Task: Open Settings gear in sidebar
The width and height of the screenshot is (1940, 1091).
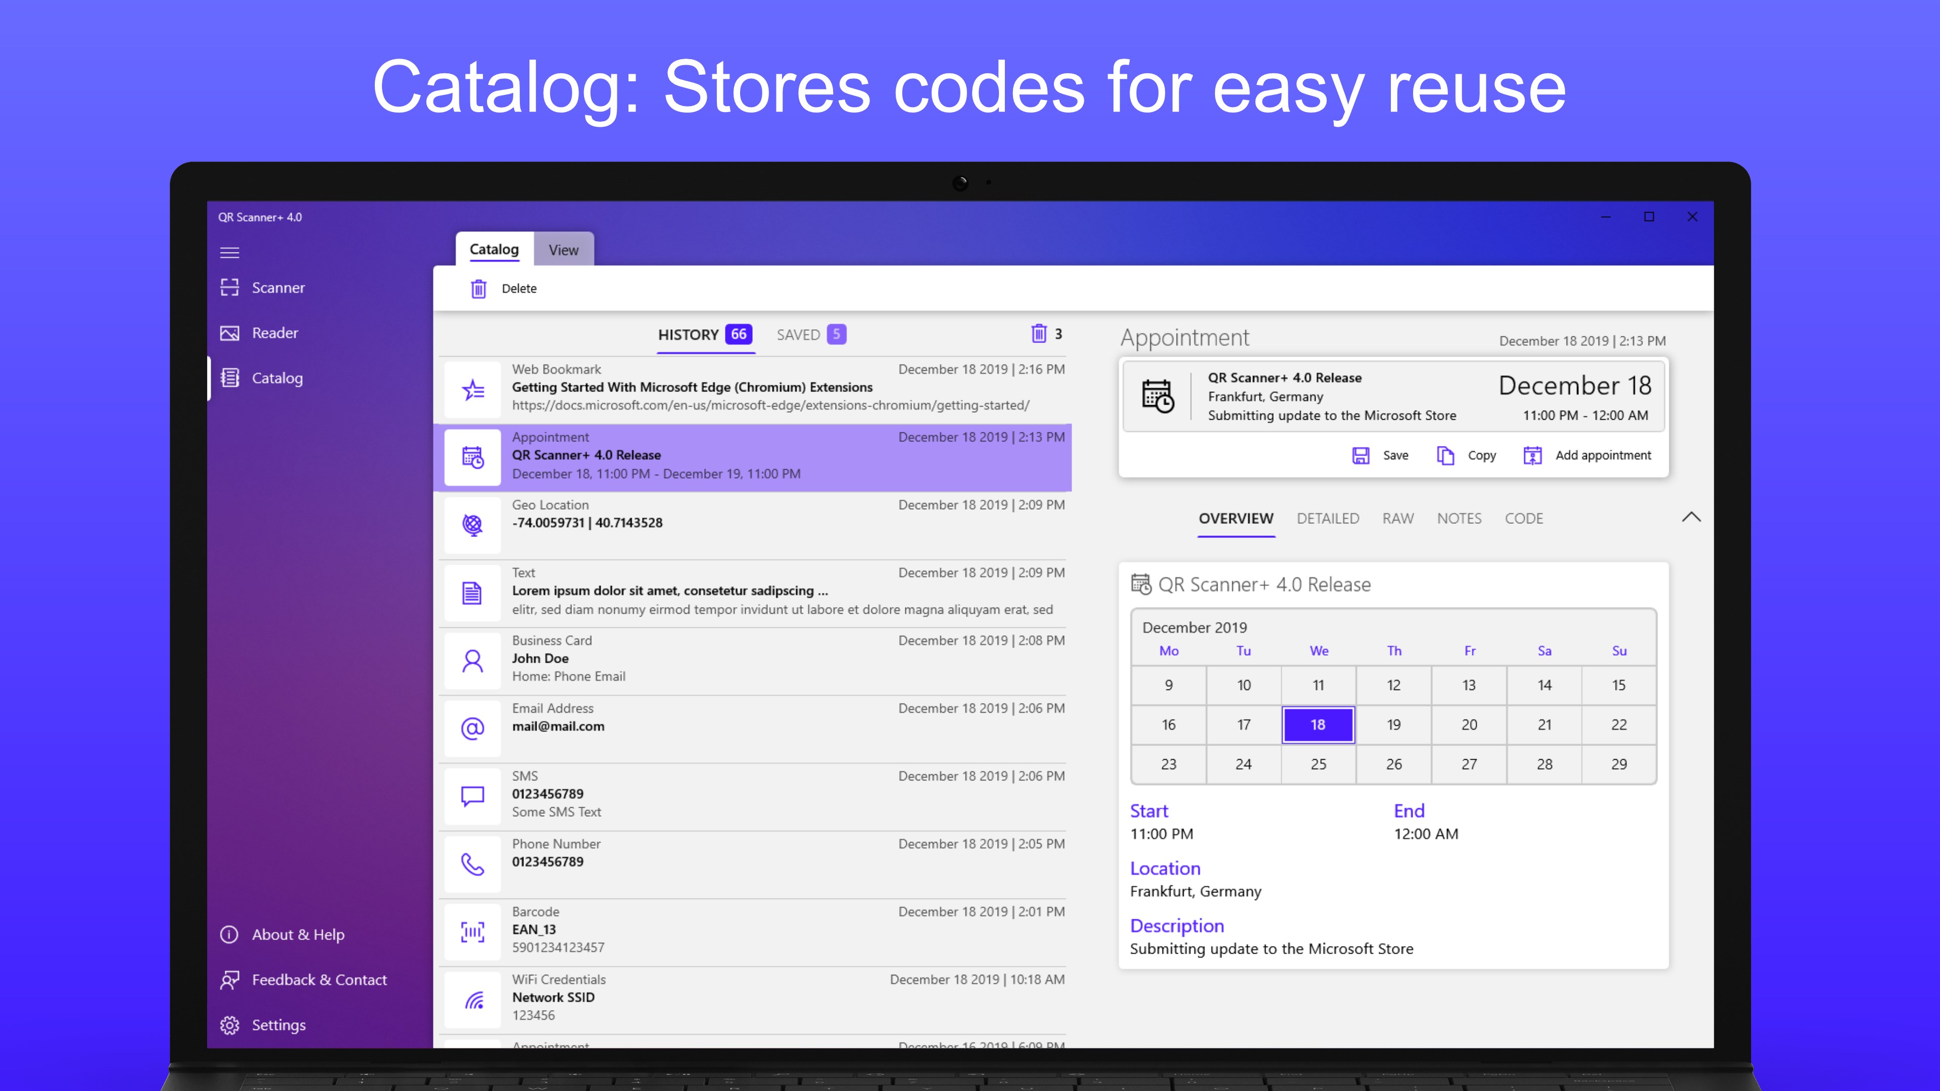Action: tap(230, 1025)
